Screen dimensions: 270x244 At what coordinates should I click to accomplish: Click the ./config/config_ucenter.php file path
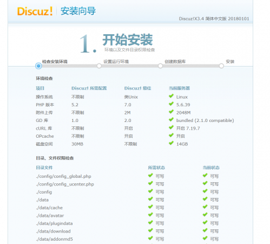point(65,184)
